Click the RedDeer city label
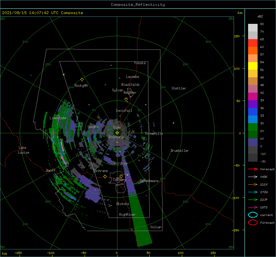276x257 pixels. (130, 93)
